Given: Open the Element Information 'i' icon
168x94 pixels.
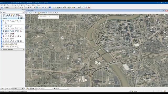Looking at the screenshot, I should pos(84,8).
